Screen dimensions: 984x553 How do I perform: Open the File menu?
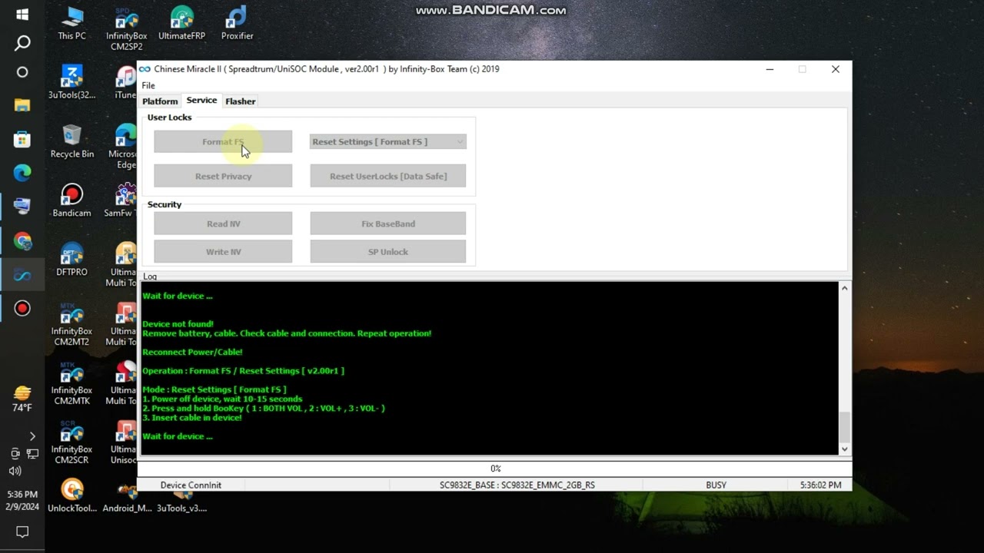(x=148, y=85)
